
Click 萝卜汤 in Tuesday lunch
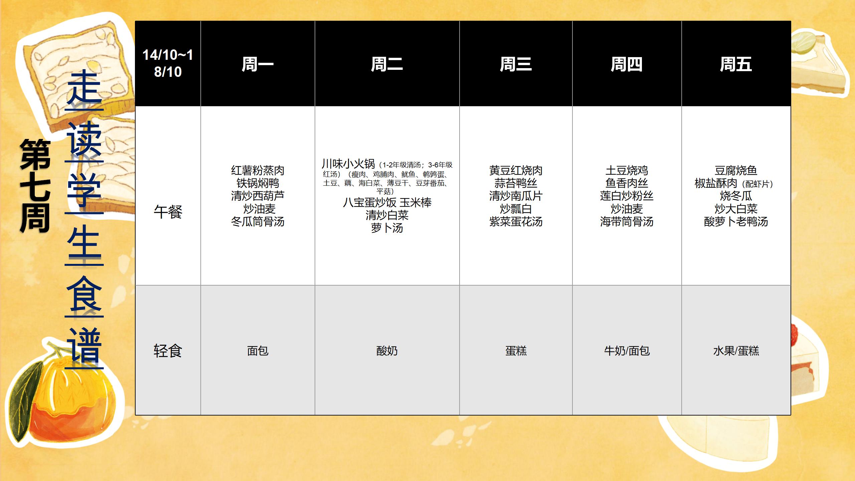pyautogui.click(x=387, y=228)
